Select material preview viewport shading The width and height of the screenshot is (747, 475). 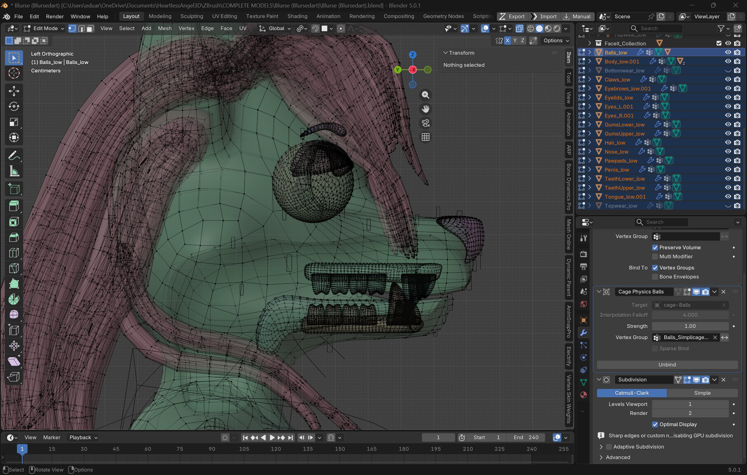tap(548, 29)
